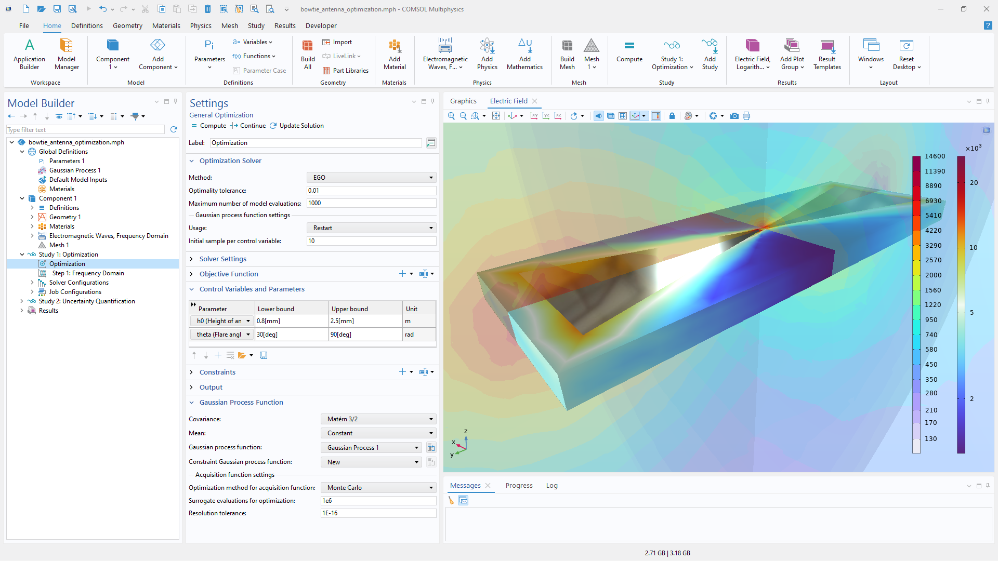
Task: Toggle wireframe rendering
Action: [x=611, y=116]
